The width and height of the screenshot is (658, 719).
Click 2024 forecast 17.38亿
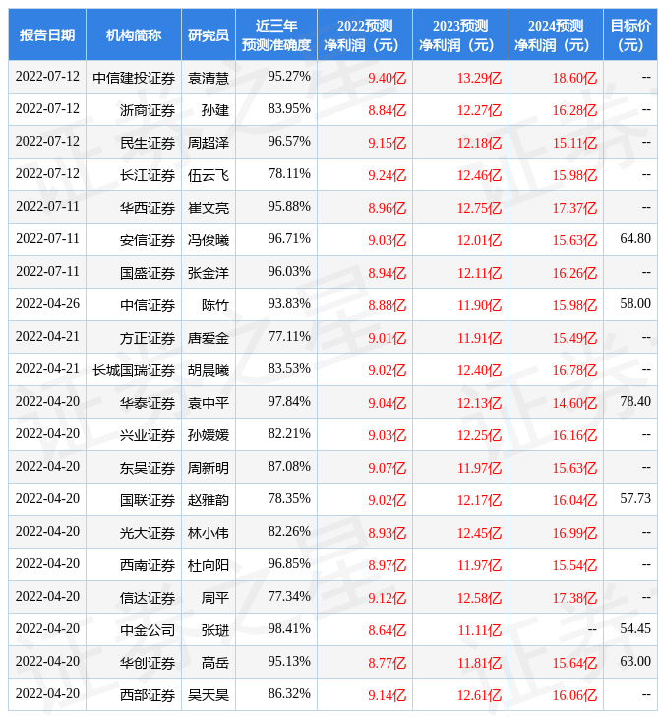pyautogui.click(x=574, y=599)
